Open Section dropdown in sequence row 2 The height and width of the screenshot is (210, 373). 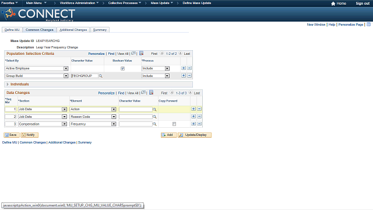click(x=43, y=117)
